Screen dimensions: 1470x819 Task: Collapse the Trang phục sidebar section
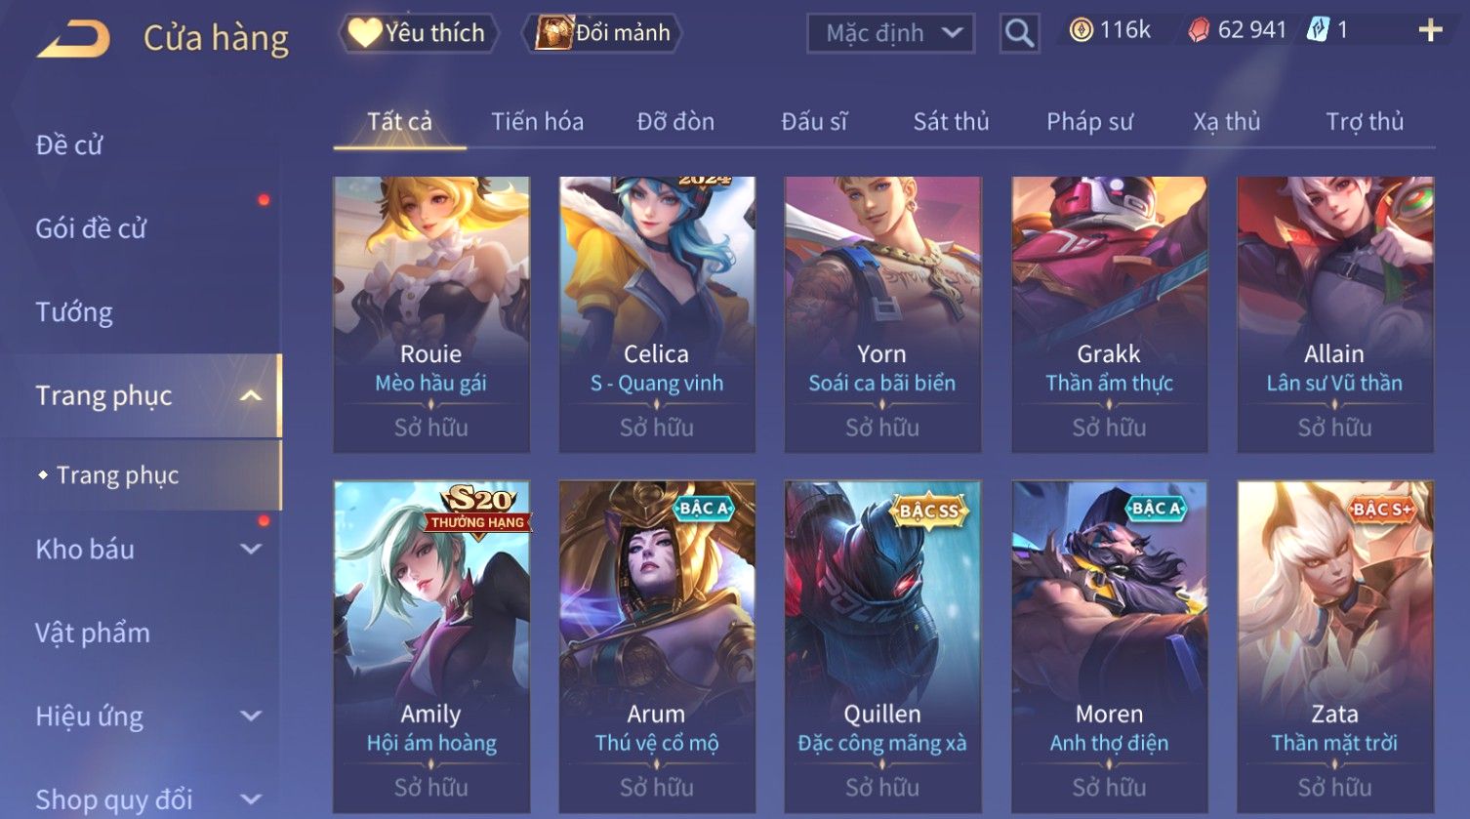point(251,395)
